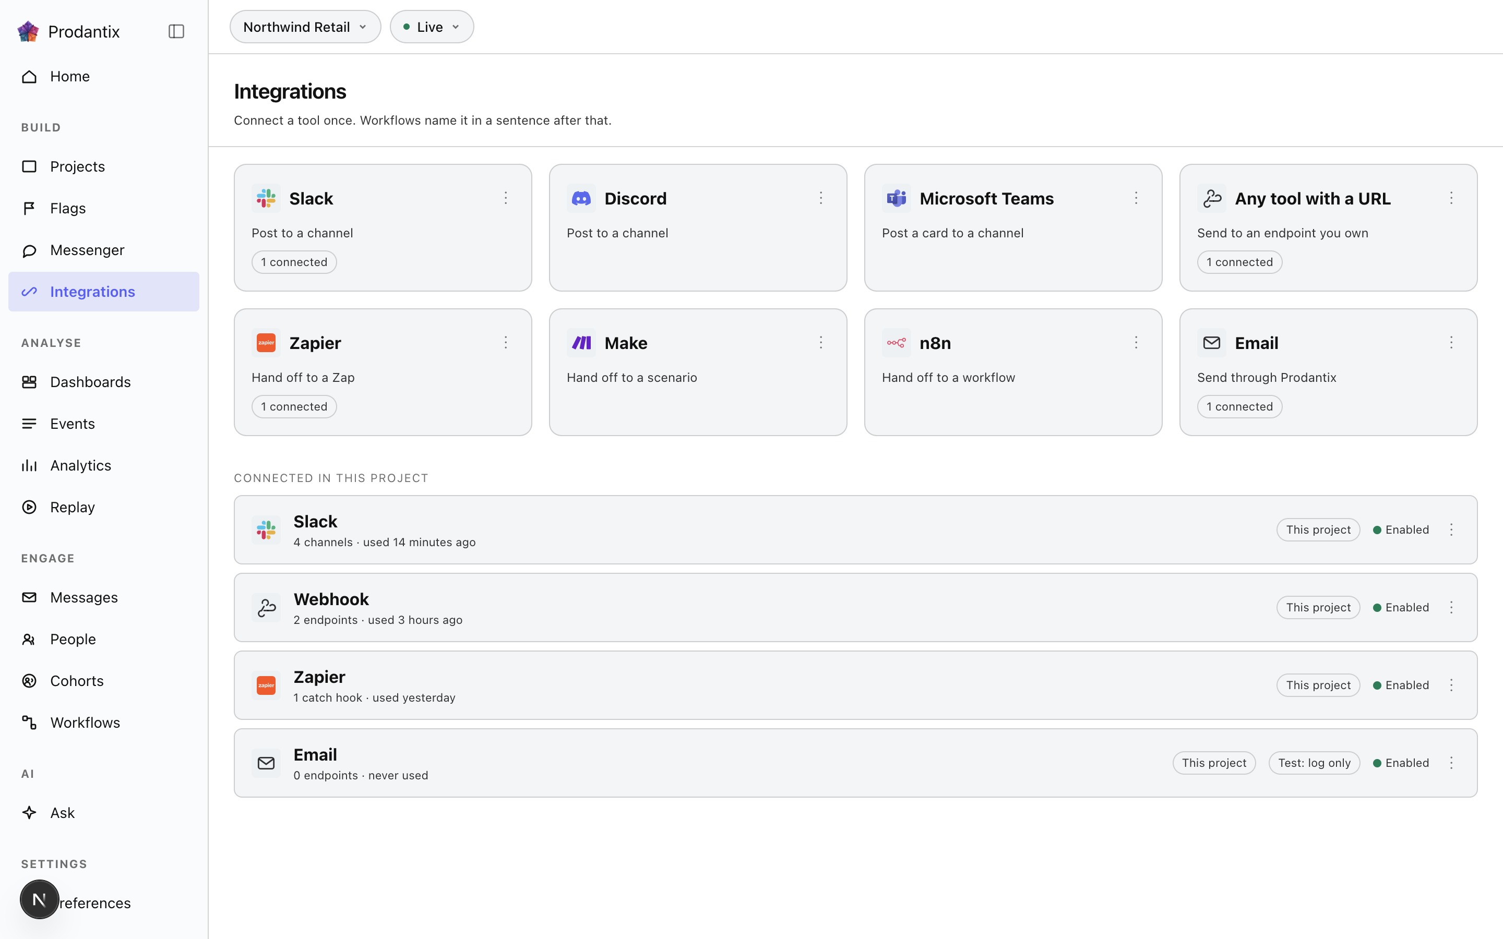Click '4 channels · used 14 minutes ago' text
This screenshot has height=939, width=1503.
point(385,542)
